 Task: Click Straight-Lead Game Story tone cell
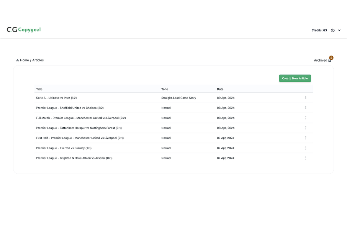[178, 98]
